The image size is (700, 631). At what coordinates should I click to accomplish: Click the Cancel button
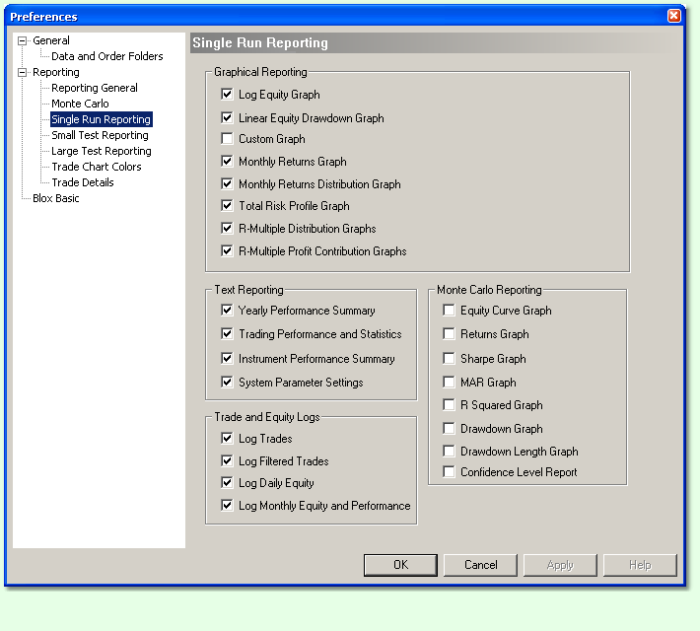click(480, 565)
